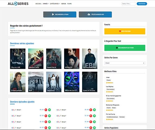The height and width of the screenshot is (130, 155).
Task: Play Porta 7 episode S1-E8 with the red icon
Action: tap(91, 128)
